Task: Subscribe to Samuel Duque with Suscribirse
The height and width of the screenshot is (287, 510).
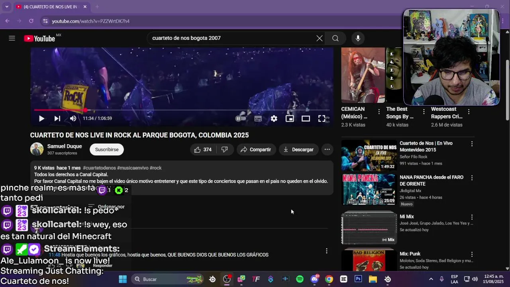Action: (107, 149)
